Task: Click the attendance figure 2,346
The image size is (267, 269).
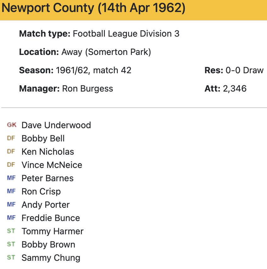Action: click(235, 88)
